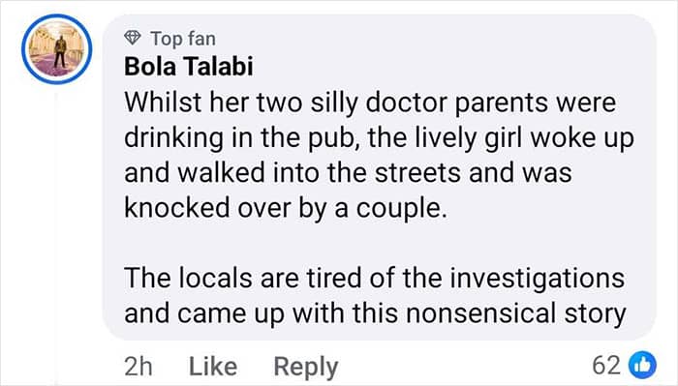Reply to Bola Talabi's comment

[306, 367]
